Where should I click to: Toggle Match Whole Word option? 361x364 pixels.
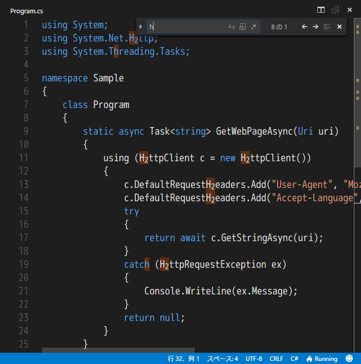point(243,27)
